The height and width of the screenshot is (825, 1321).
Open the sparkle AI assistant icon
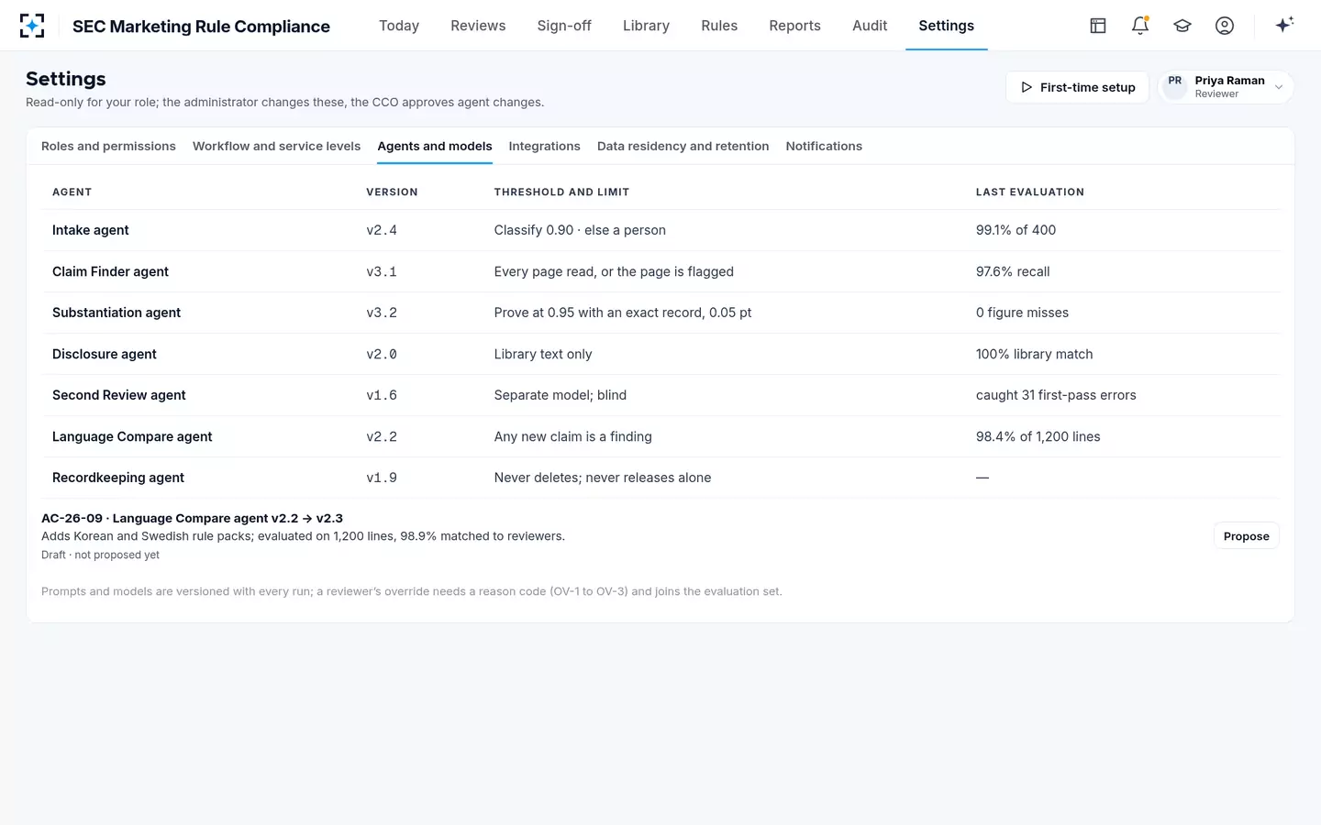coord(1284,25)
